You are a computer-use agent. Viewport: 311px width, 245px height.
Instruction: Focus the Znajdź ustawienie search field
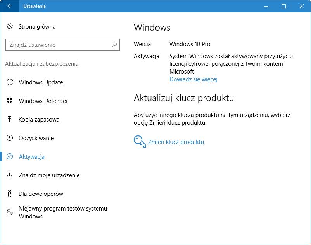click(62, 45)
